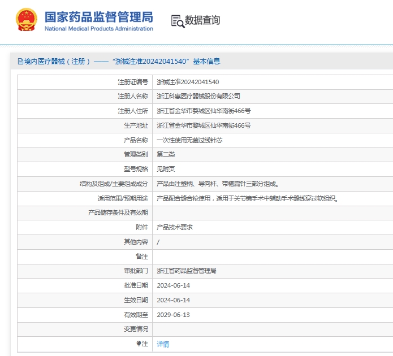393x356 pixels.
Task: Click the 注册人名称 label
Action: click(133, 96)
